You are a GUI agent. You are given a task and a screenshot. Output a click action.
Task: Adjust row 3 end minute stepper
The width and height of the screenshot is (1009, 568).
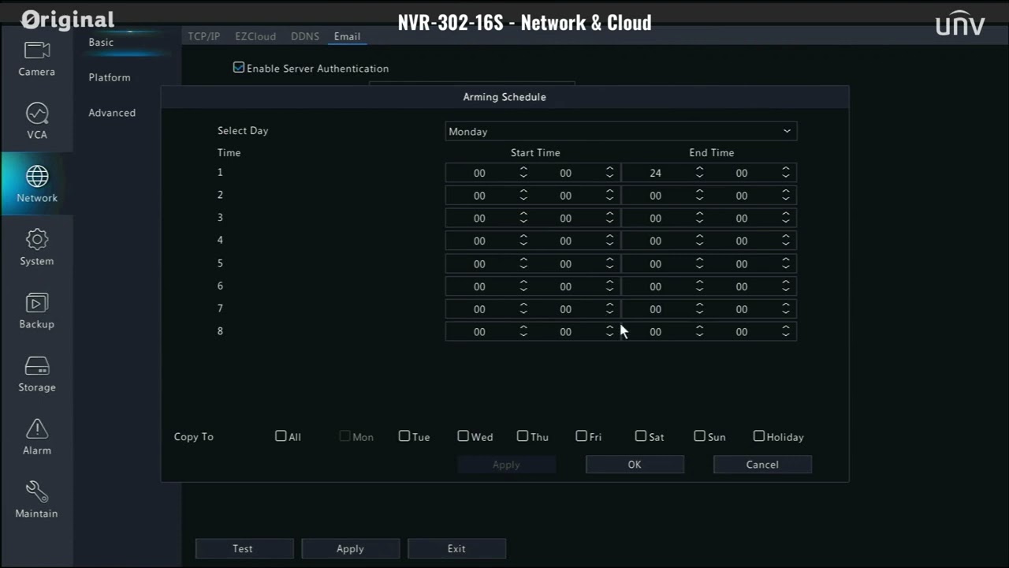coord(786,219)
